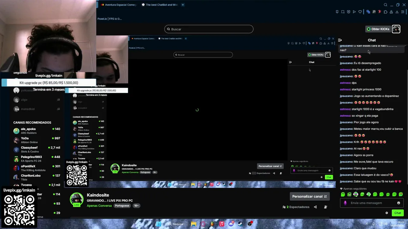408x229 pixels.
Task: Open the user avatar profile menu
Action: [x=396, y=29]
